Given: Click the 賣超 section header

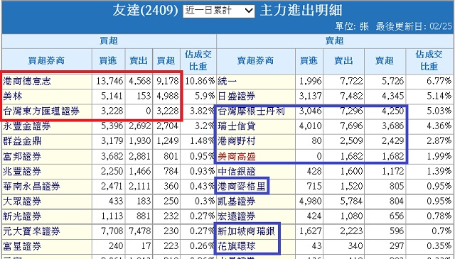Looking at the screenshot, I should pyautogui.click(x=334, y=41).
